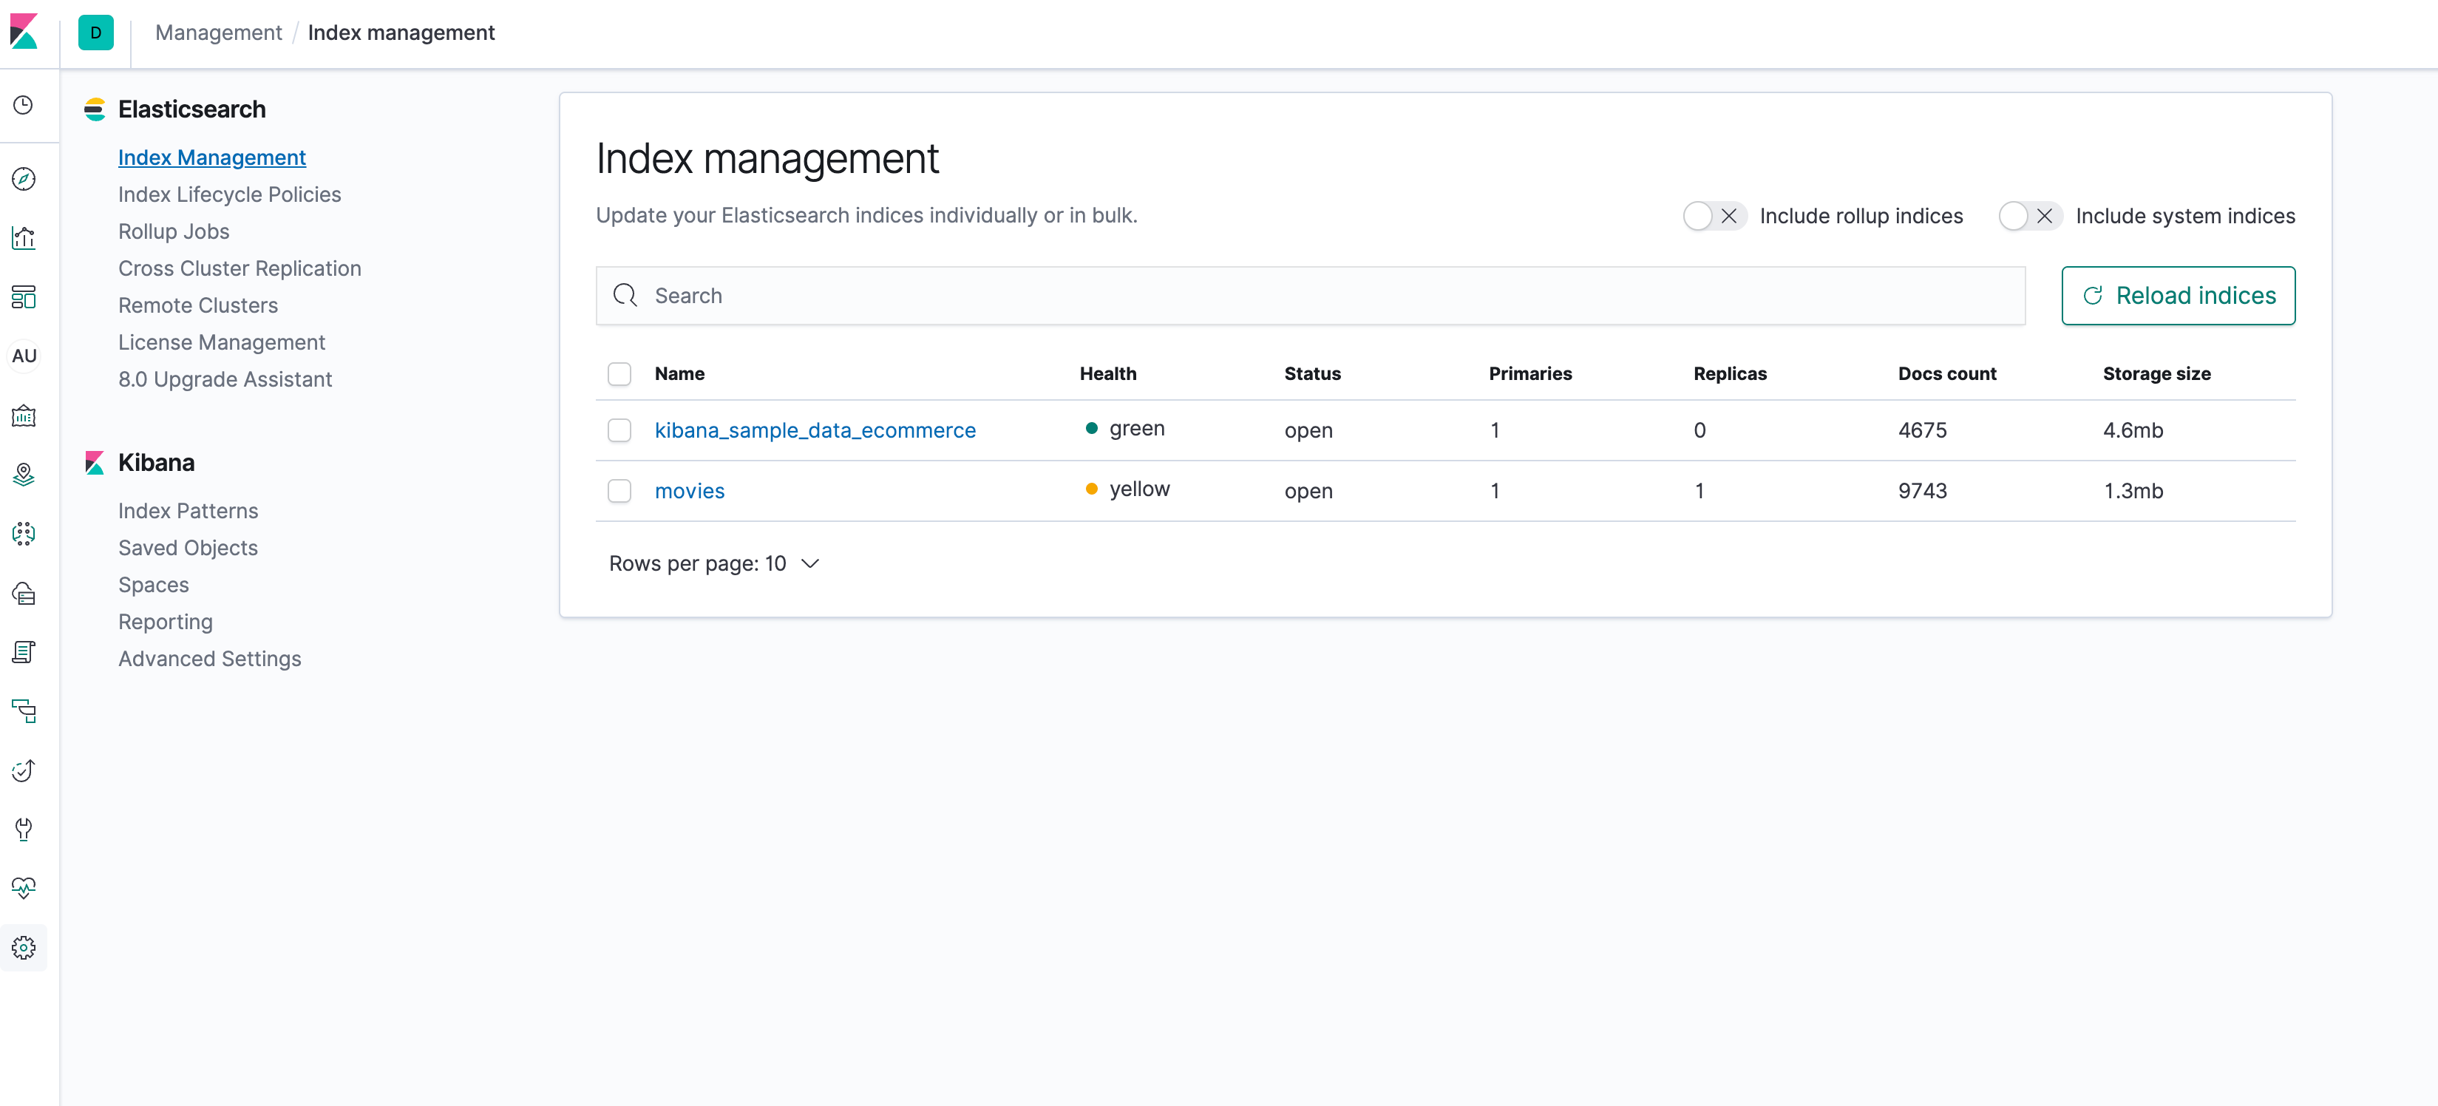The height and width of the screenshot is (1106, 2438).
Task: Open kibana_sample_data_ecommerce index link
Action: [x=815, y=430]
